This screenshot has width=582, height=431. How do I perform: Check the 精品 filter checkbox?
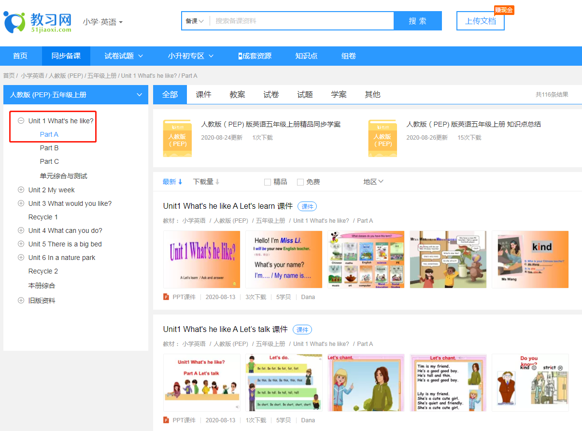[268, 182]
